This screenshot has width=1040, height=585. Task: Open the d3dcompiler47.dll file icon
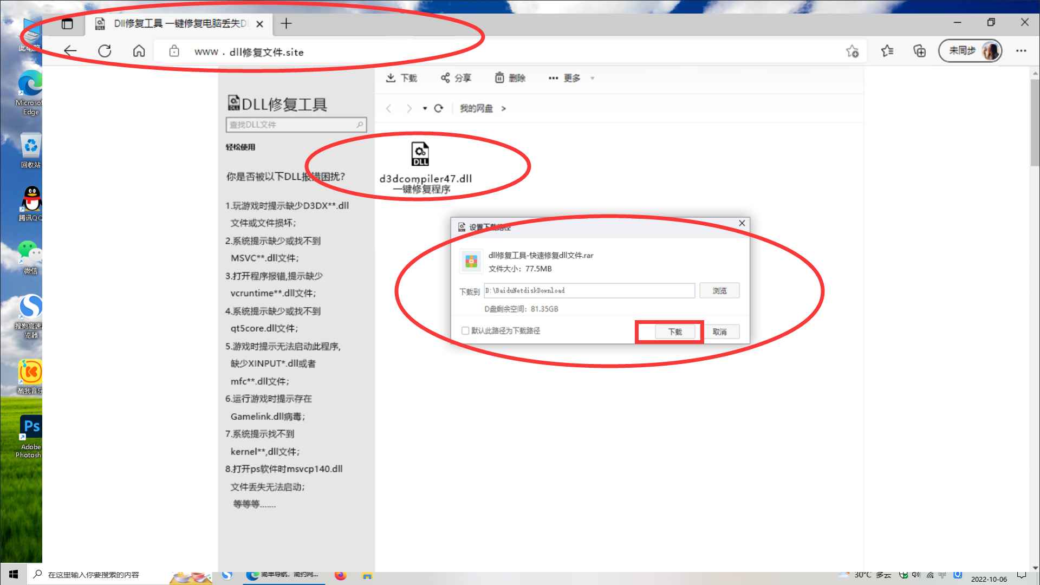[420, 154]
